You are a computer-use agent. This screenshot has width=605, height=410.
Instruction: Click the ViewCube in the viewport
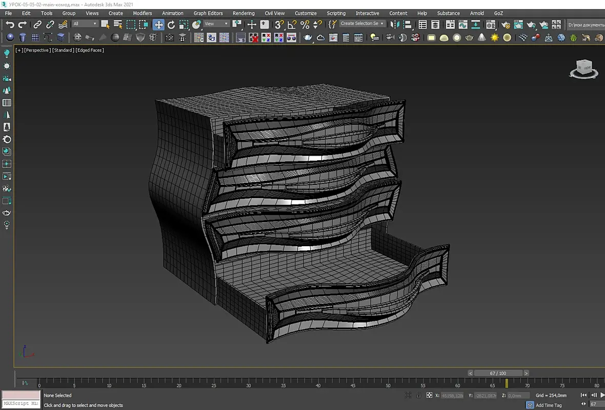click(x=583, y=68)
